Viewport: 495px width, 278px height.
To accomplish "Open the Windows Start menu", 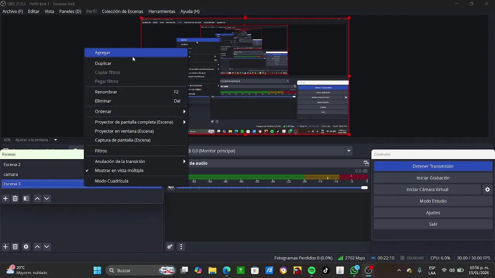I will point(97,270).
